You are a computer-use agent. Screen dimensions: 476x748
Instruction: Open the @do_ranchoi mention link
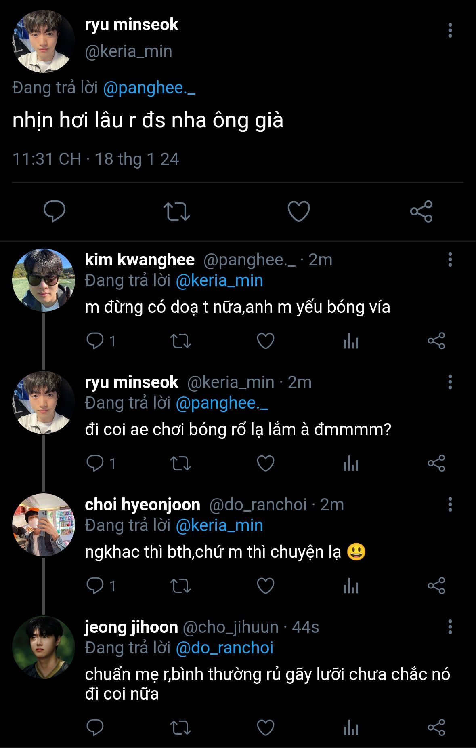pyautogui.click(x=224, y=648)
